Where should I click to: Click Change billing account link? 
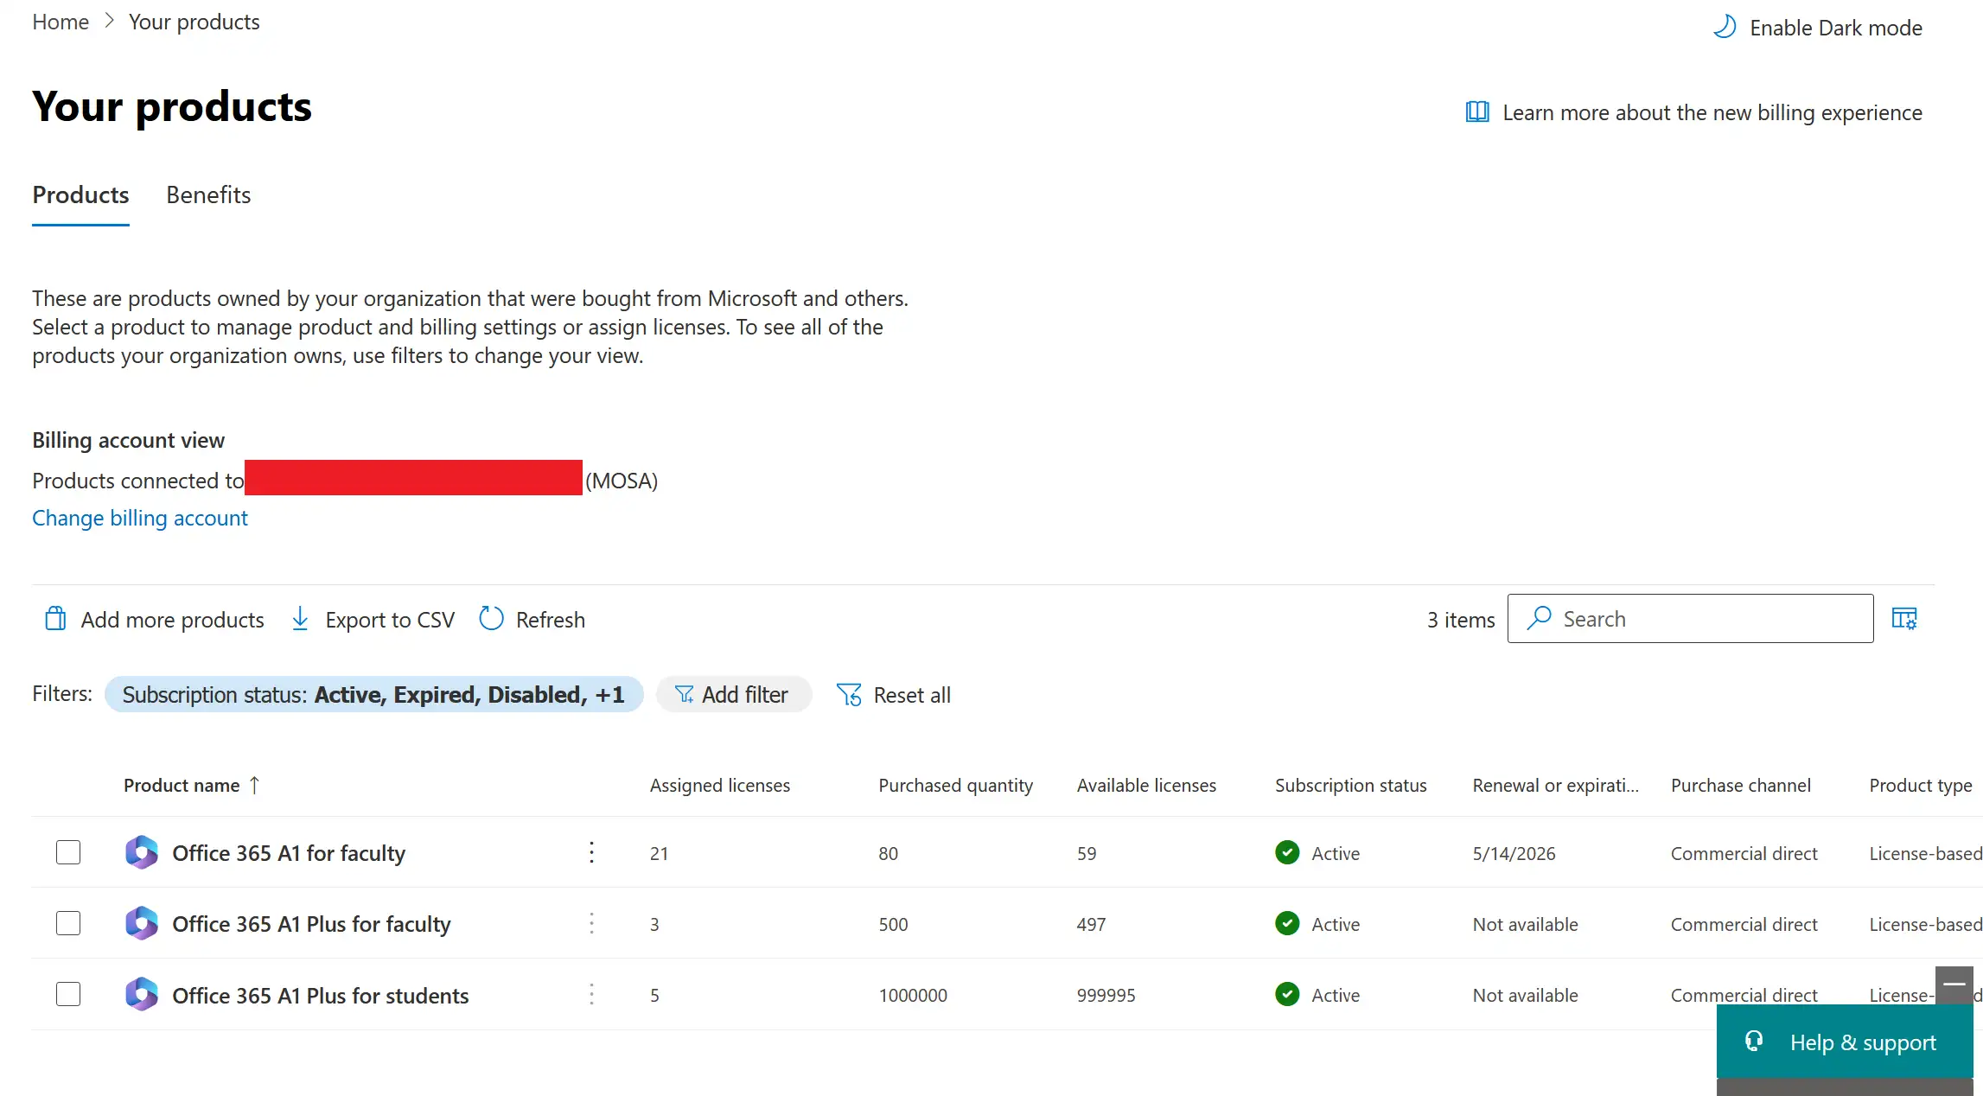click(x=140, y=518)
